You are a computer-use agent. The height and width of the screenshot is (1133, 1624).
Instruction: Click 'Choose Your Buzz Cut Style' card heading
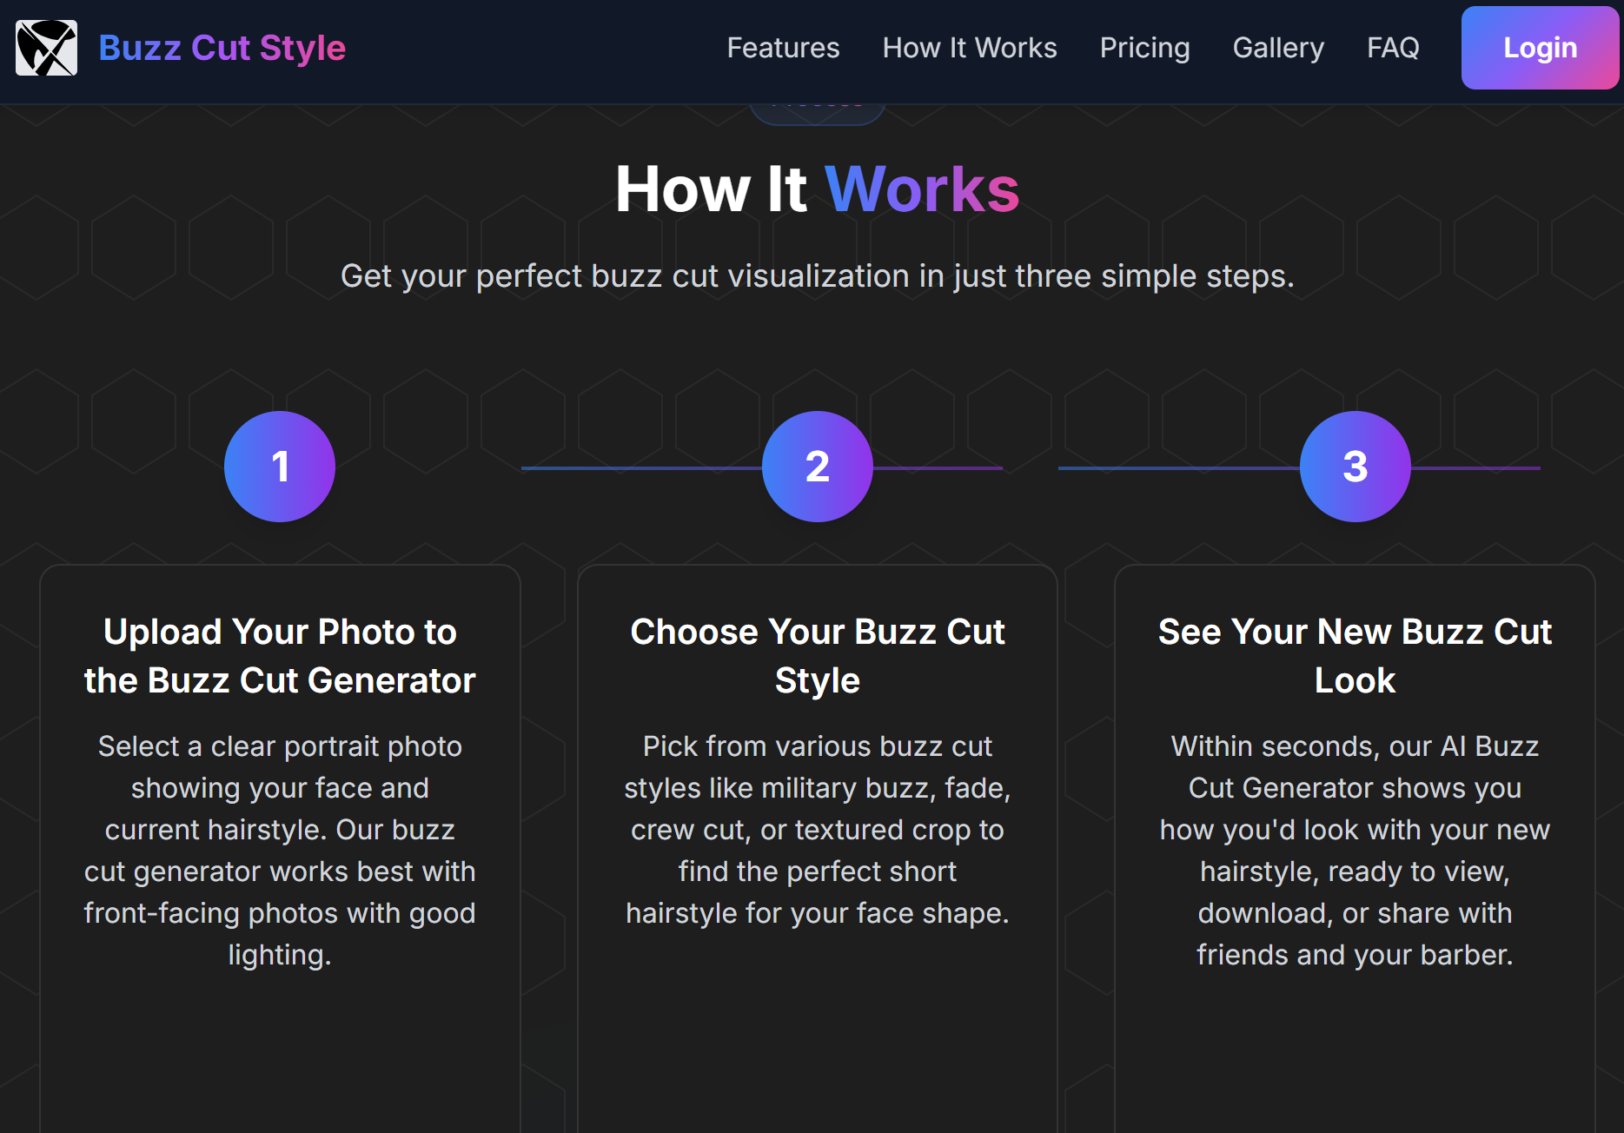pos(818,656)
